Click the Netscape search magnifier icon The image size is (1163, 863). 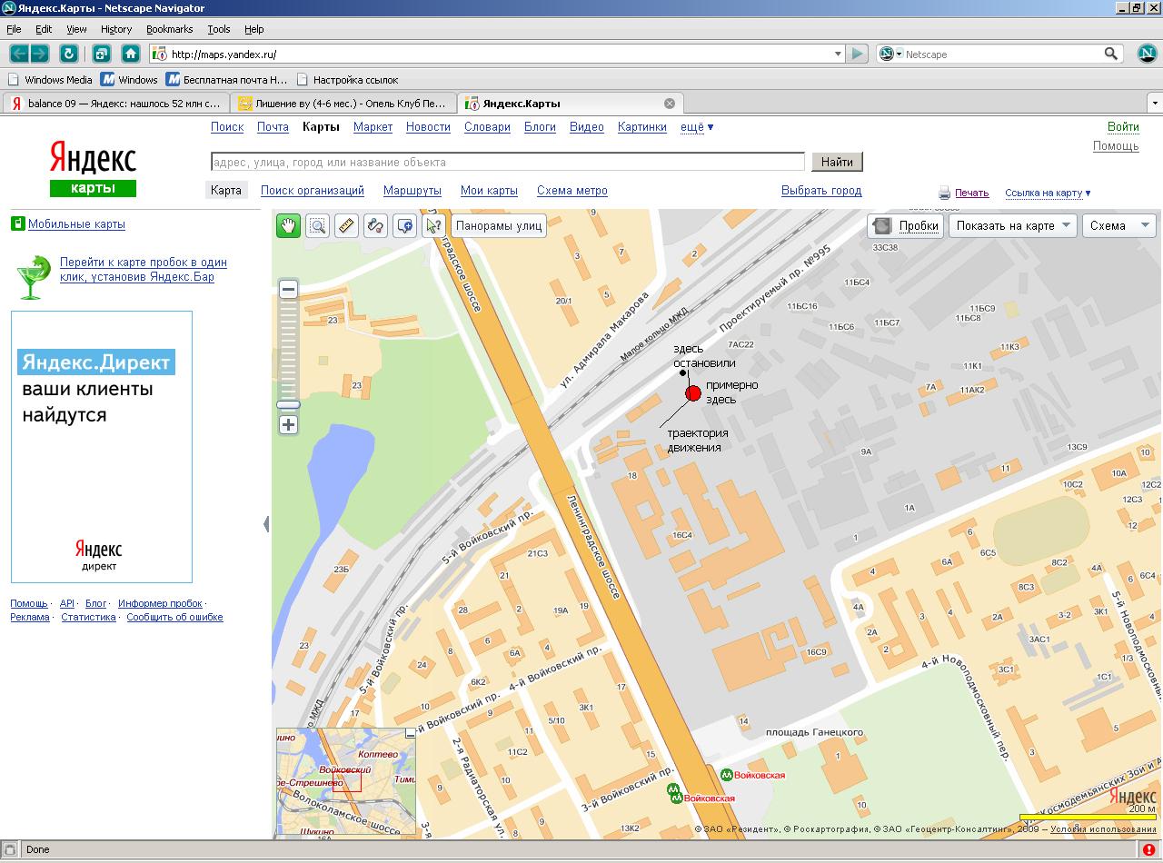click(x=1111, y=54)
